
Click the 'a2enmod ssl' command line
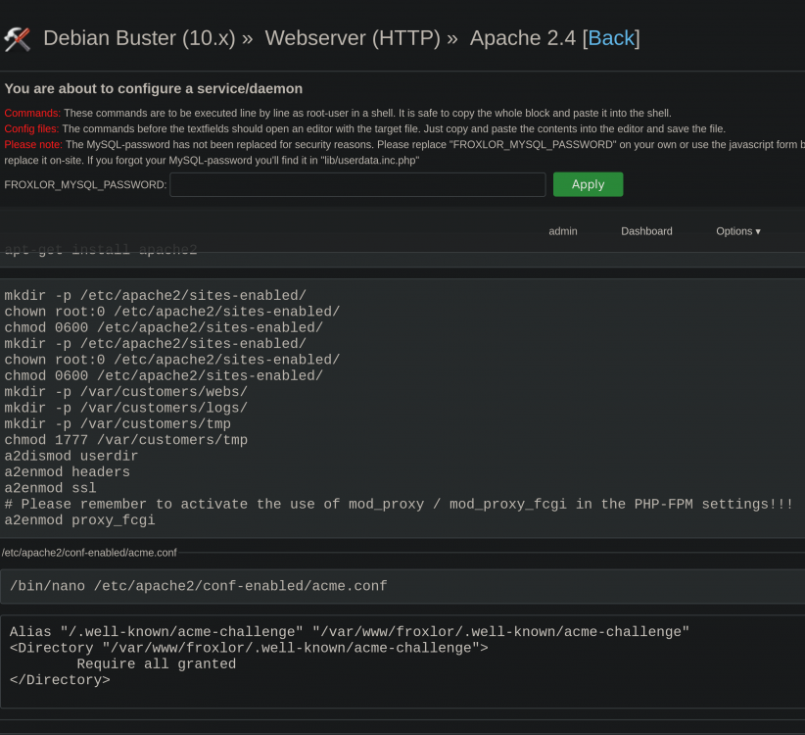(50, 488)
